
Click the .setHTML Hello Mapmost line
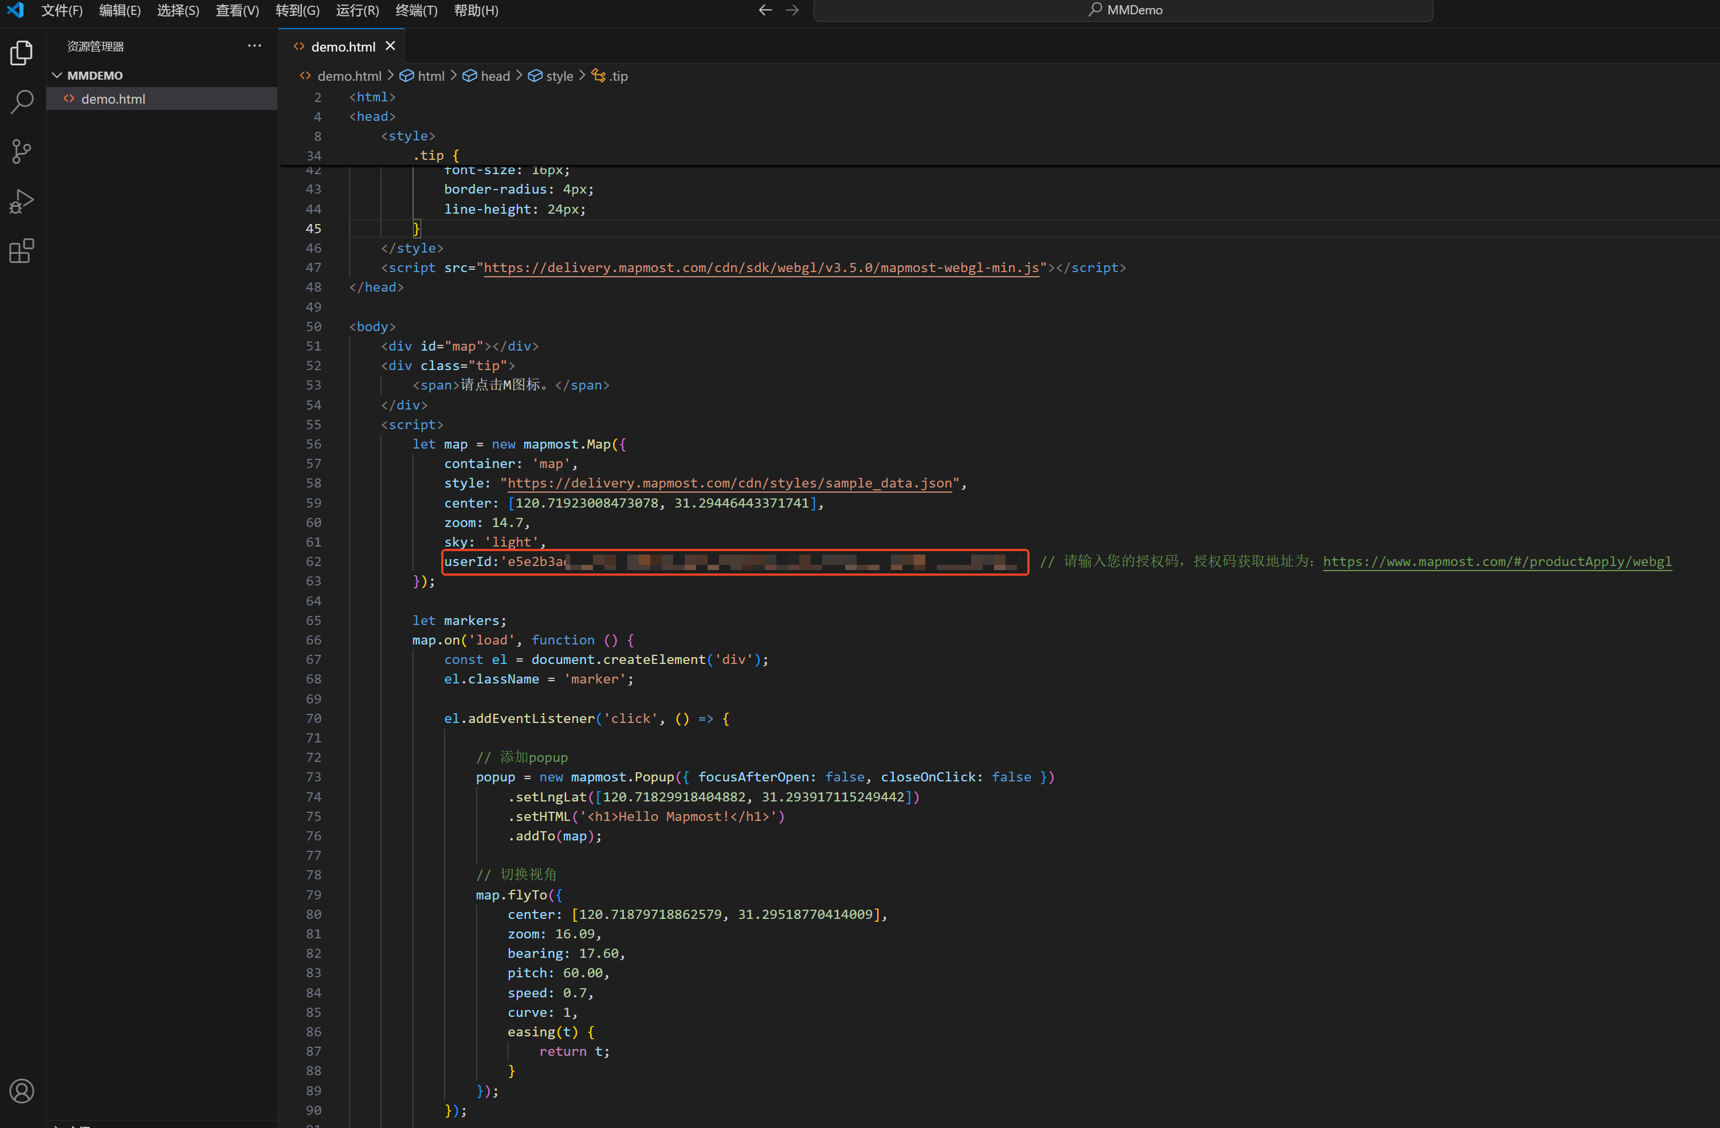click(x=646, y=816)
